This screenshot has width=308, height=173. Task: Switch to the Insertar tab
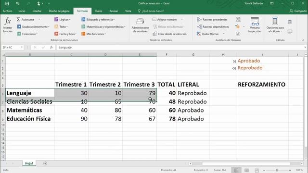(37, 11)
